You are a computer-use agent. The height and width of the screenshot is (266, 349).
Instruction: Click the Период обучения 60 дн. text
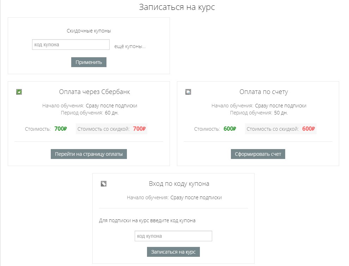[90, 113]
